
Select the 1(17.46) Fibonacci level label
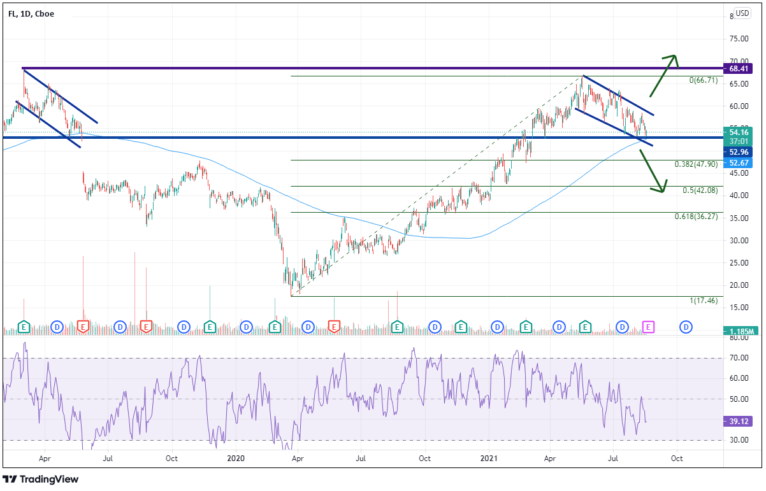[703, 301]
